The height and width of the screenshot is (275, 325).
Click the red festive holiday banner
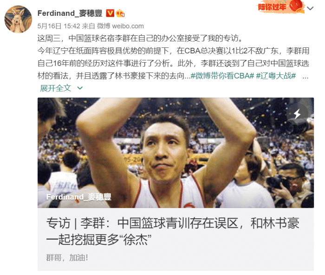pos(280,6)
